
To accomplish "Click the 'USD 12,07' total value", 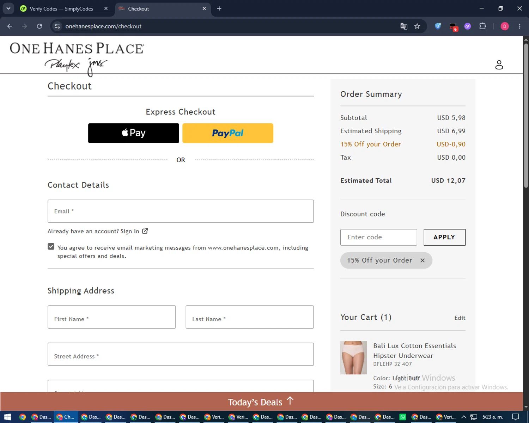I will (448, 180).
